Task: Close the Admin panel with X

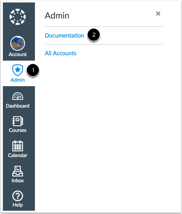Action: pyautogui.click(x=158, y=14)
